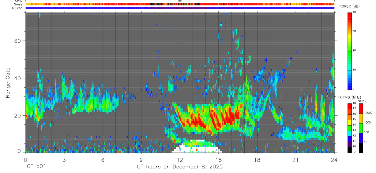Image resolution: width=376 pixels, height=173 pixels.
Task: Click the NOISE legend value 1
Action: pyautogui.click(x=365, y=152)
